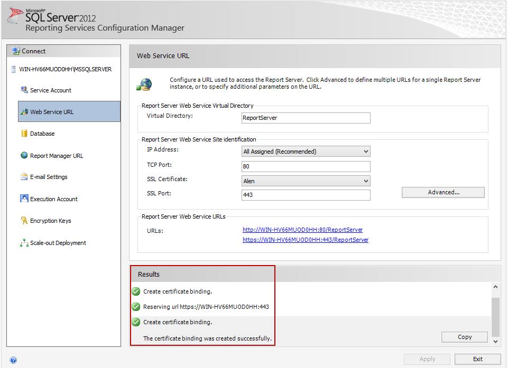Click the Database cylinder icon

point(24,134)
